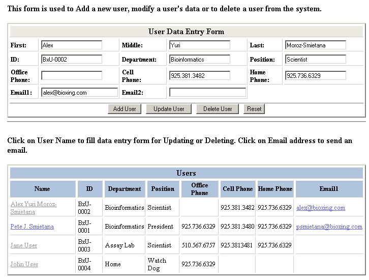Image resolution: width=369 pixels, height=280 pixels.
Task: Select the Cell Phone input box
Action: pyautogui.click(x=199, y=76)
